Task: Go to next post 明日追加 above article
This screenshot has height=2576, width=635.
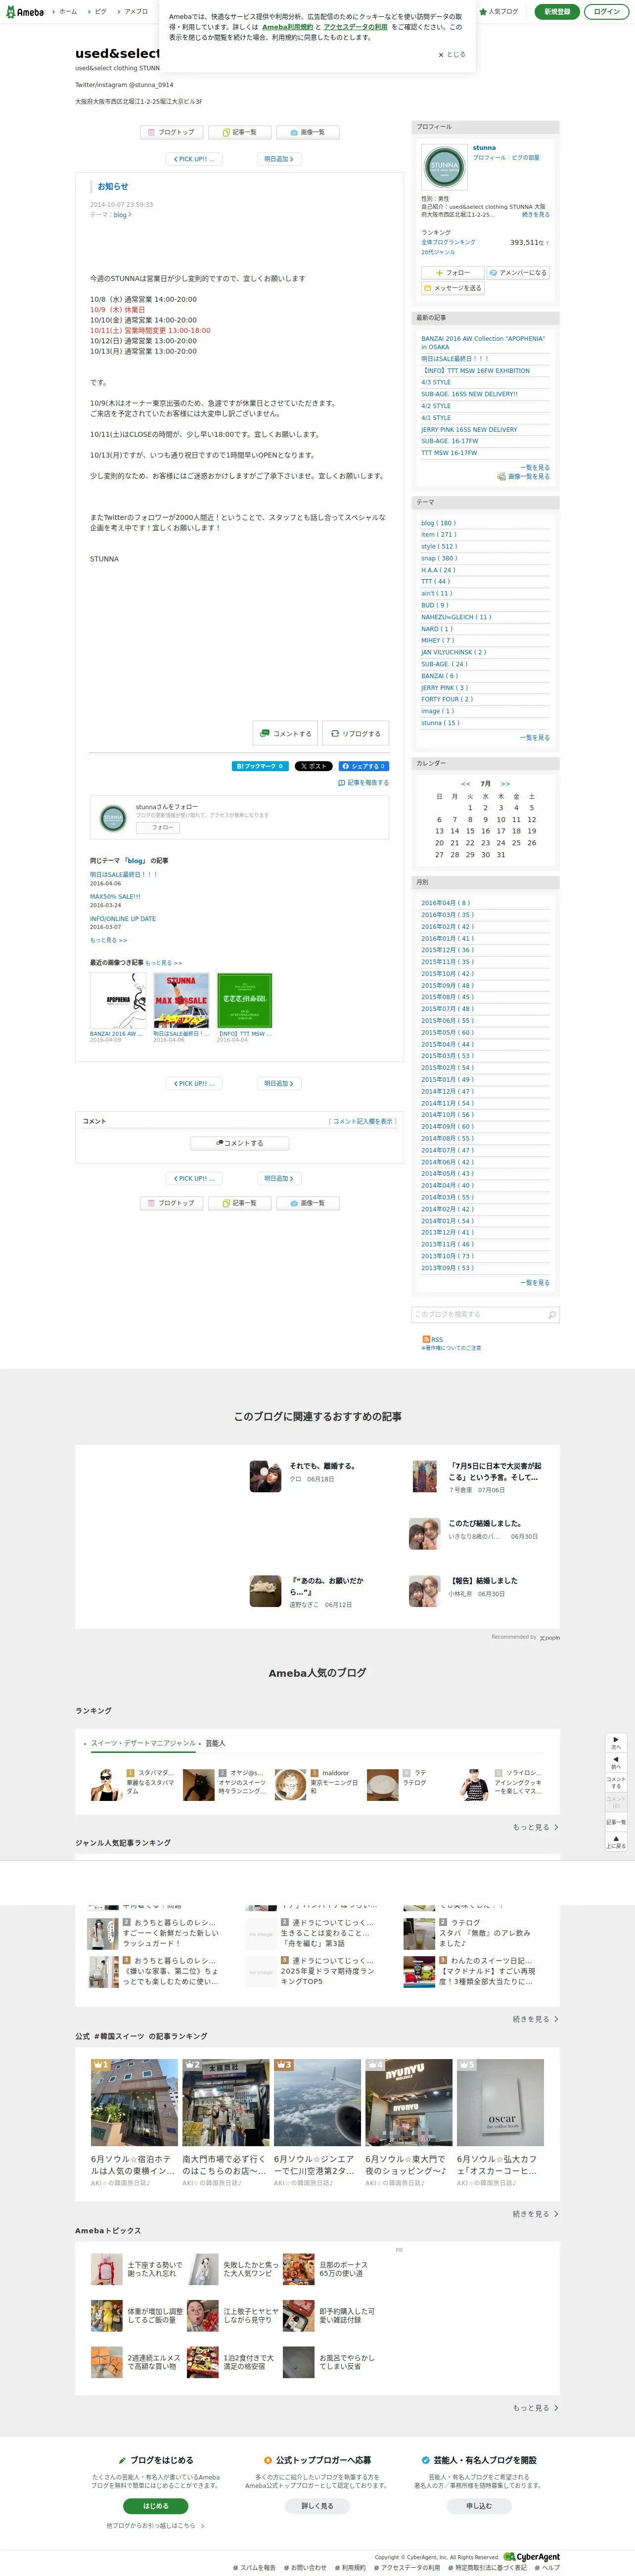Action: tap(279, 159)
